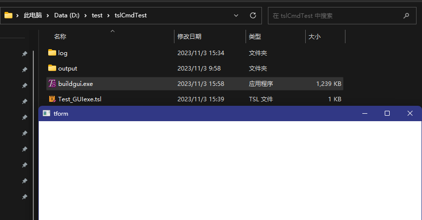Sort files by 名称 column header
The image size is (422, 220).
(x=60, y=37)
